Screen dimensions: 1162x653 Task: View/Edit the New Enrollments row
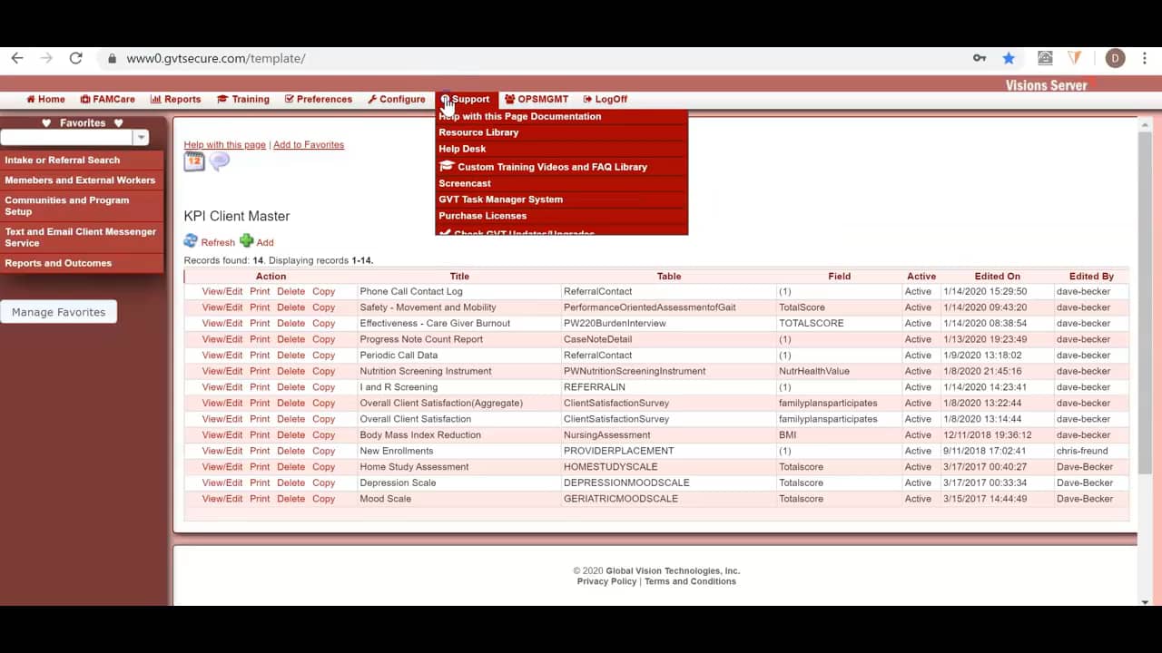coord(222,451)
